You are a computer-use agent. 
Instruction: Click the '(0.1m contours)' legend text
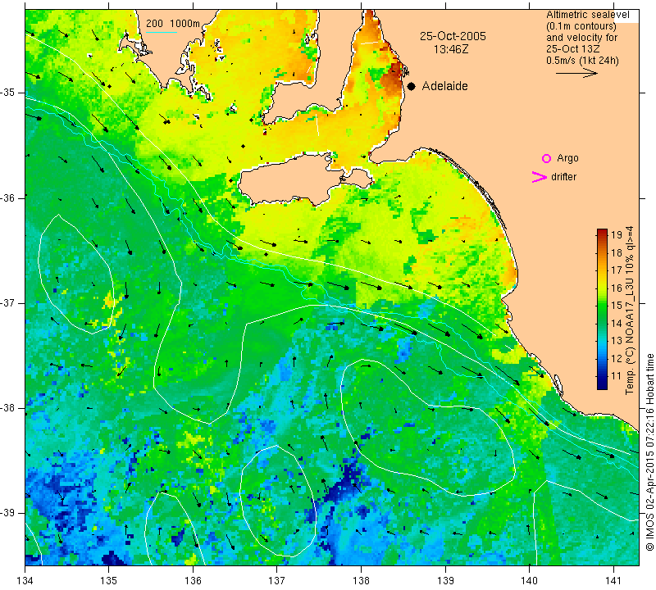(581, 26)
